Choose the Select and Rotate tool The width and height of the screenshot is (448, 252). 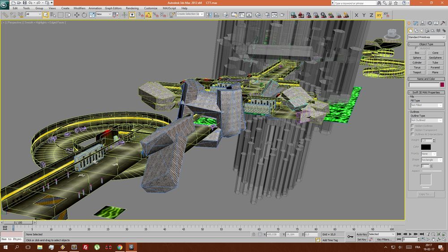point(84,15)
